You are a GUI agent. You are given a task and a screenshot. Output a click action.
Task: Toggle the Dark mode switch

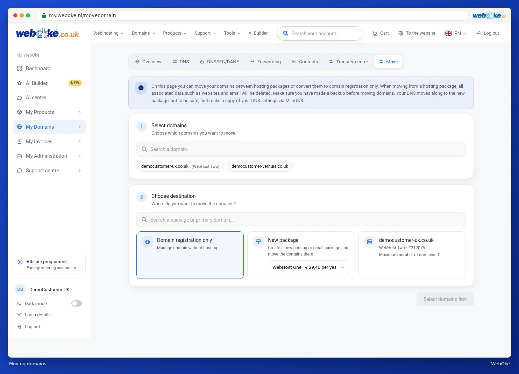click(x=77, y=303)
